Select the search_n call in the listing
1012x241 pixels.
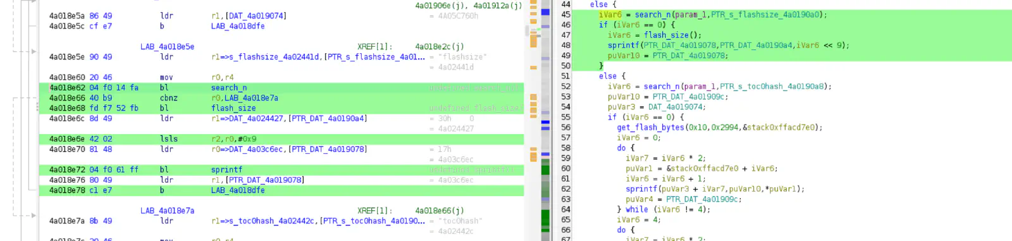[x=229, y=88]
